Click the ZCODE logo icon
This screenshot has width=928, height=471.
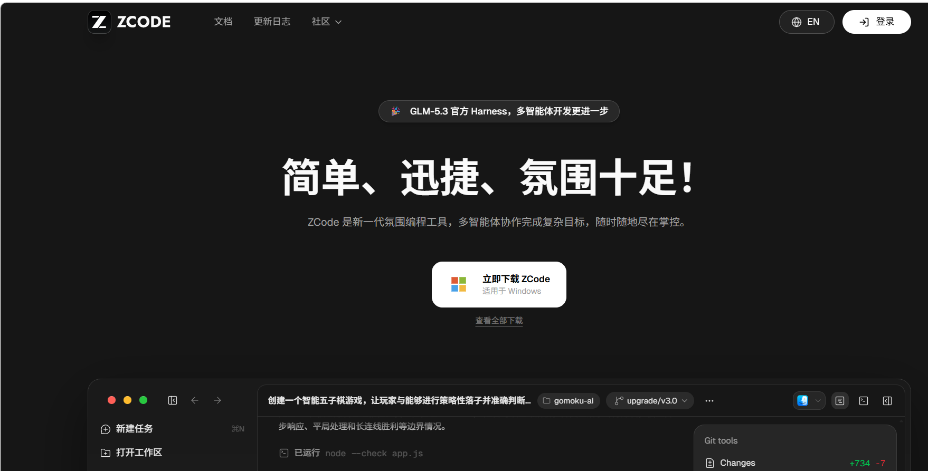click(x=99, y=22)
